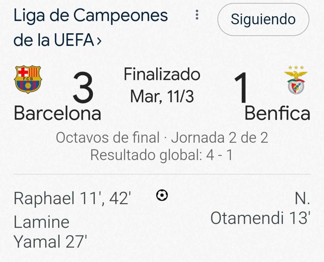
Task: Click Barcelona's score of 3
Action: click(83, 88)
